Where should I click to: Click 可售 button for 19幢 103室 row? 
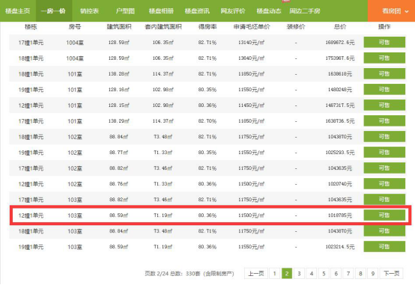[x=384, y=247]
